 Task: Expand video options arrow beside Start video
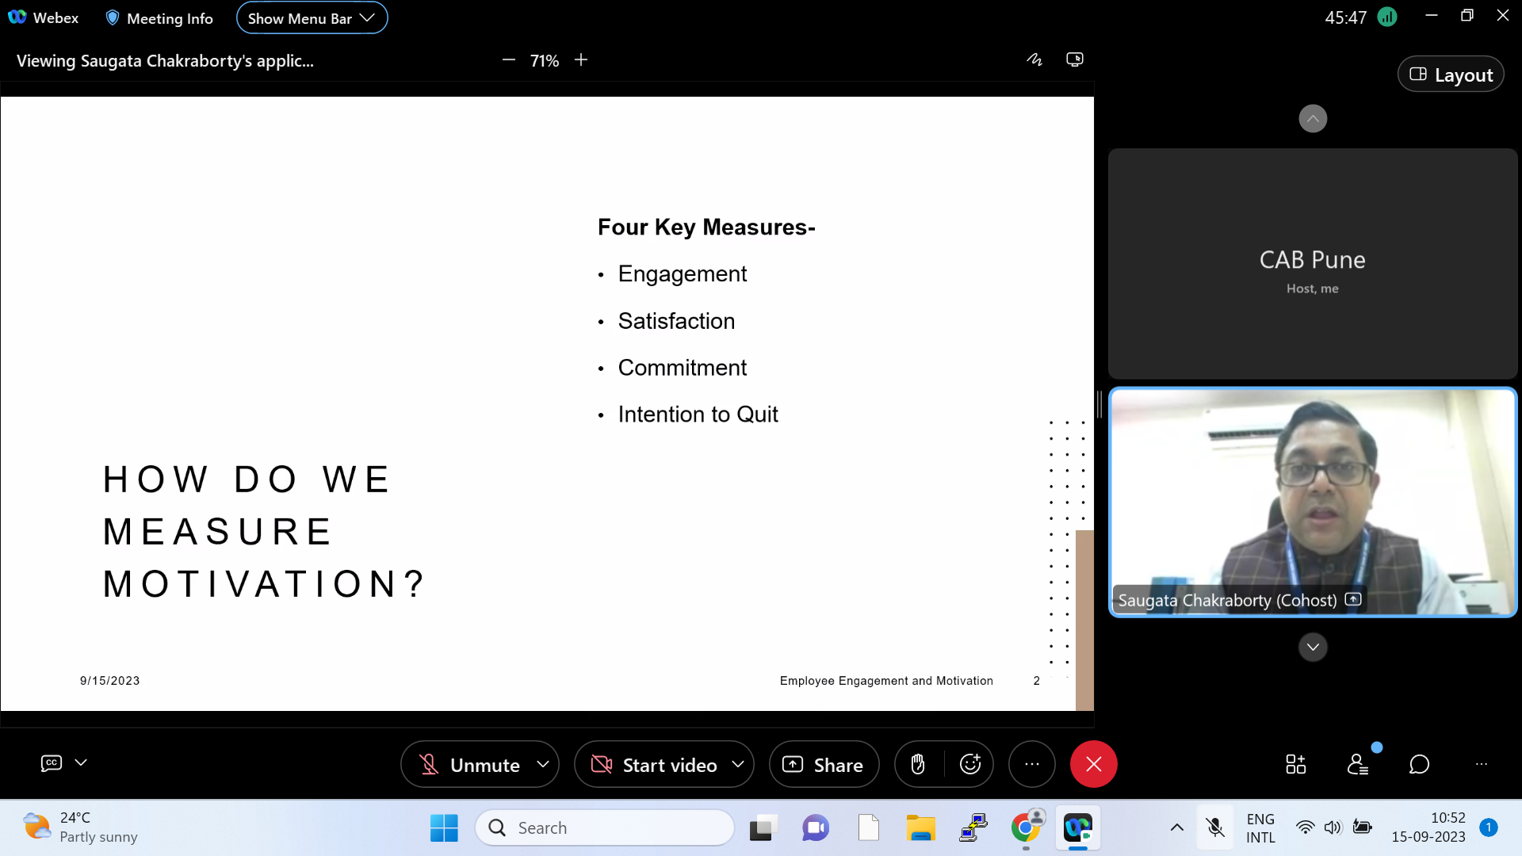(738, 764)
